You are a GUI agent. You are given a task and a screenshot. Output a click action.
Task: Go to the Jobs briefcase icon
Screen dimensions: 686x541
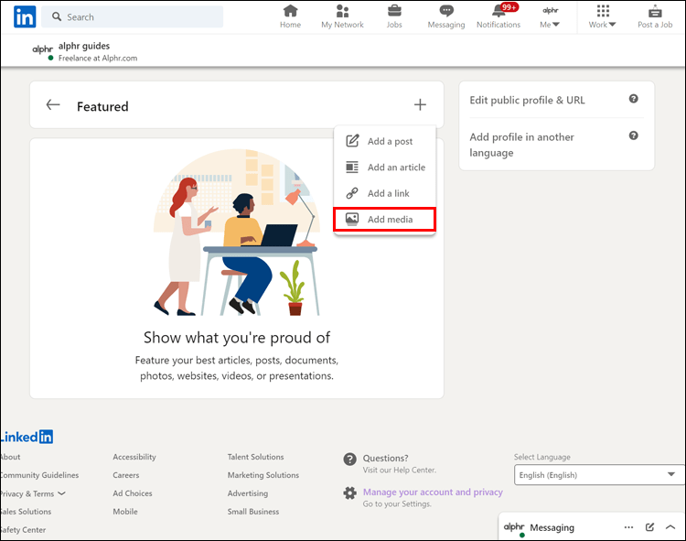394,16
